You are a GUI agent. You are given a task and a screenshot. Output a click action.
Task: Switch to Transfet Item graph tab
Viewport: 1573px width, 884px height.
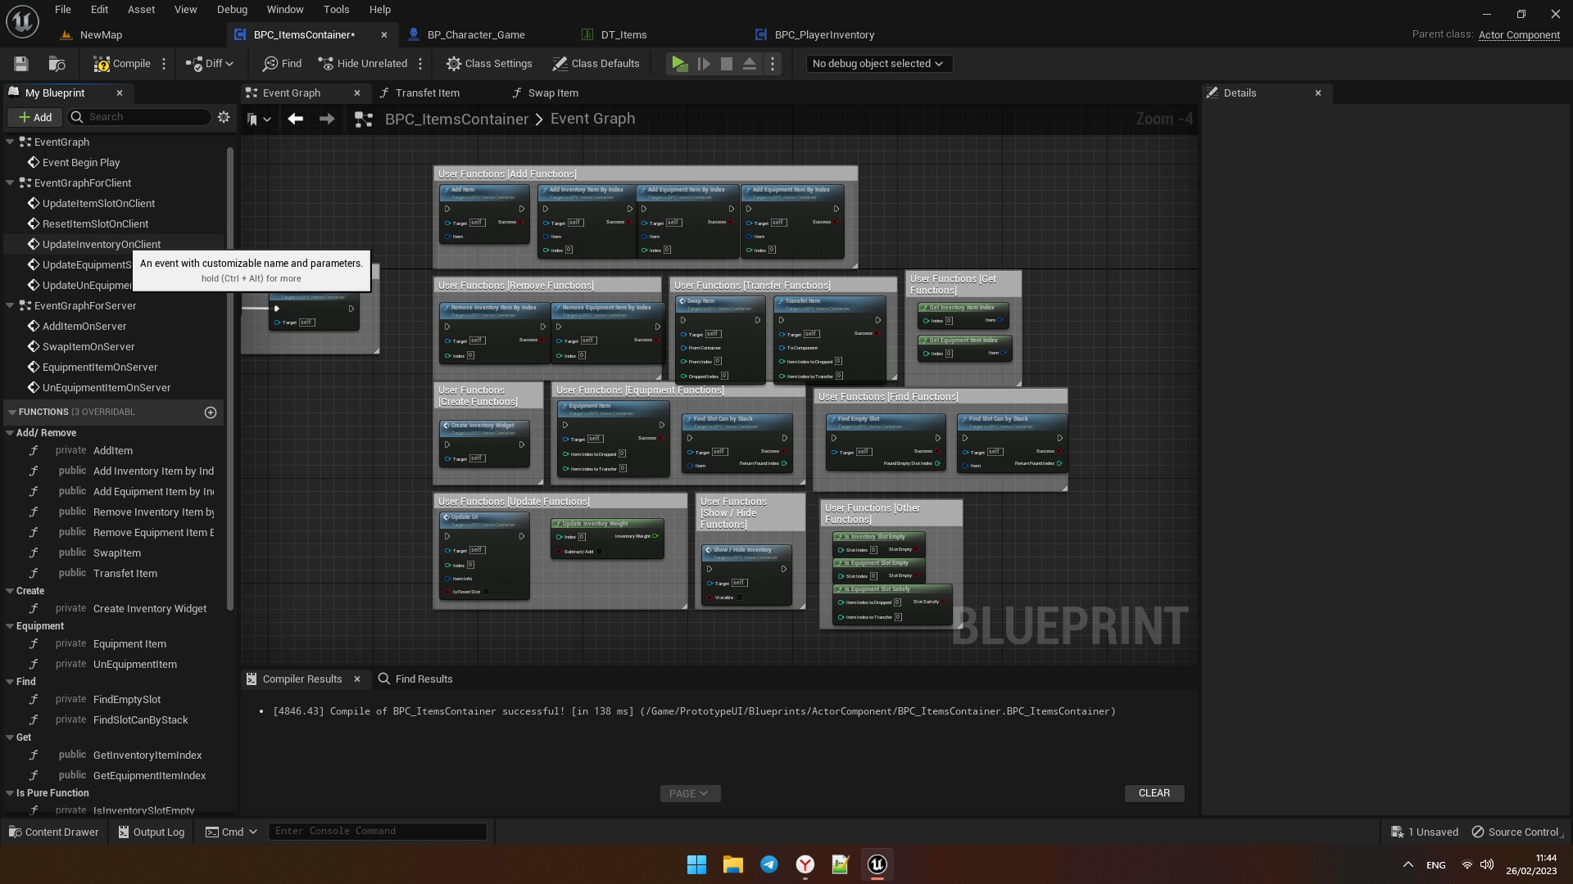point(427,92)
